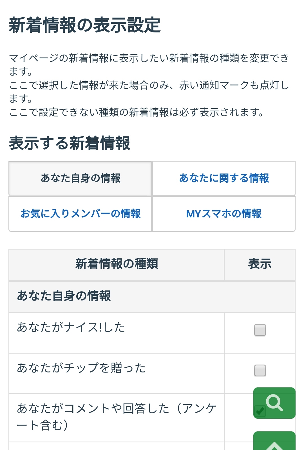
Task: Click the sentence mentioning 赤い通知マーク
Action: click(149, 91)
